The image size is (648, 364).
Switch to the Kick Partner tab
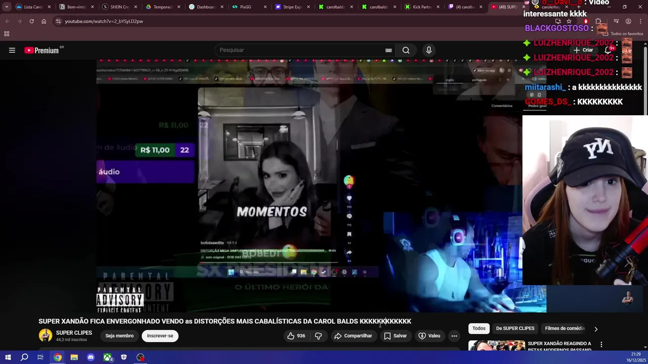click(x=422, y=7)
